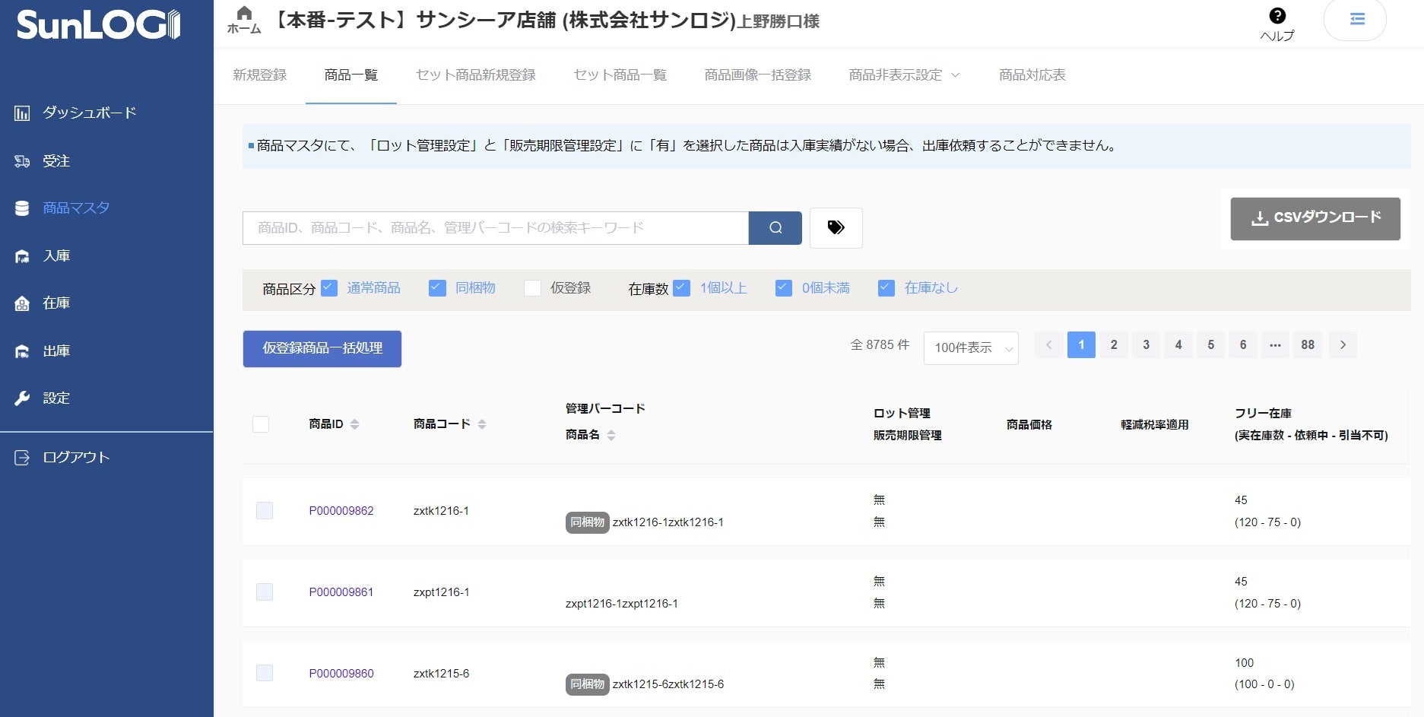
Task: Click the SunLOGI logo
Action: click(99, 24)
